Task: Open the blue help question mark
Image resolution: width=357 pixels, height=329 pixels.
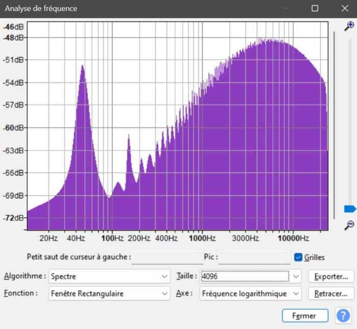Action: pyautogui.click(x=343, y=316)
